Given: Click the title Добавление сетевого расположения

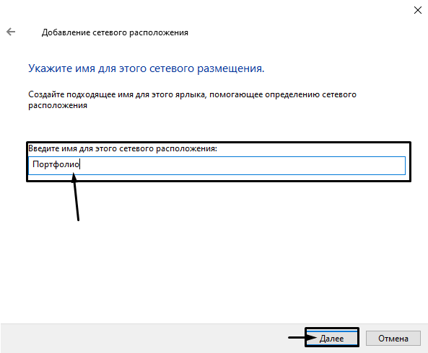Looking at the screenshot, I should (x=115, y=32).
